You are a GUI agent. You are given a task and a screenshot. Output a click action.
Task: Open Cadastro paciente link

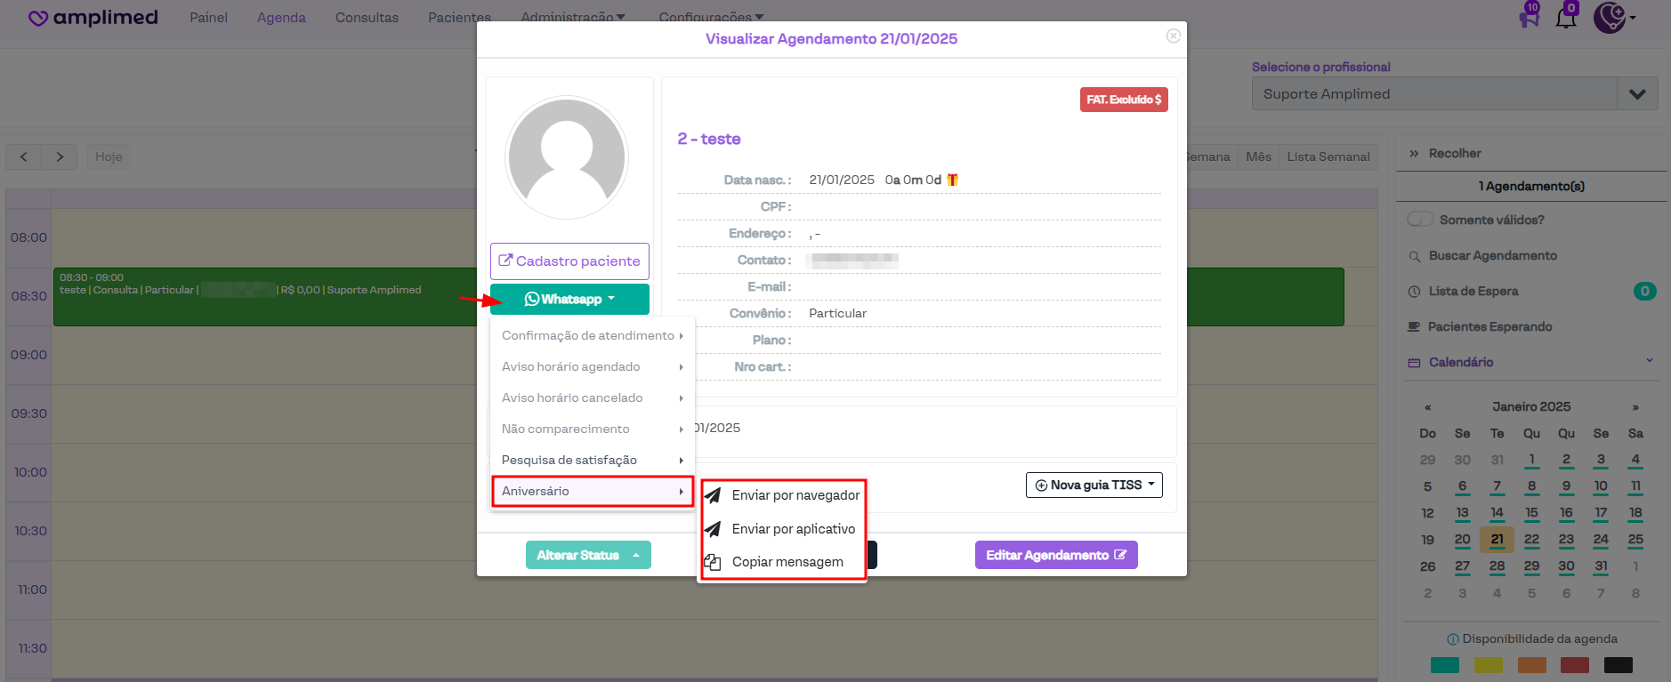click(569, 261)
